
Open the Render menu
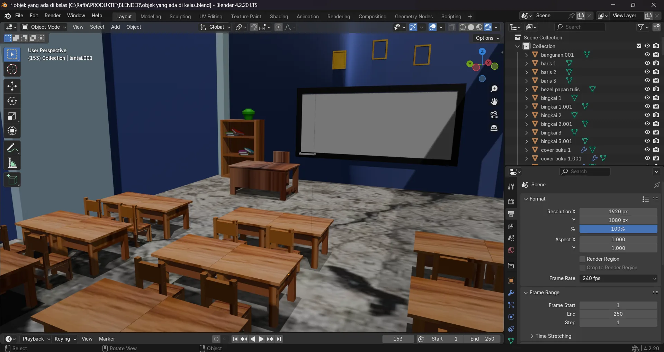click(53, 16)
